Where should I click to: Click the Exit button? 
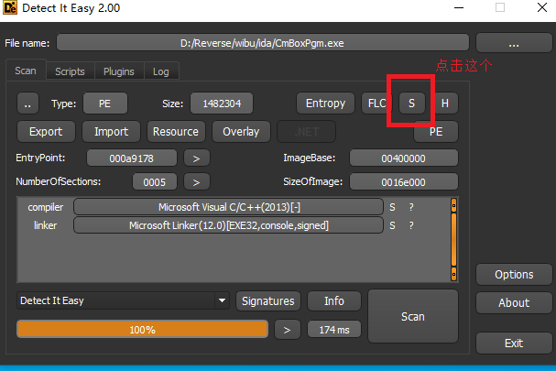pyautogui.click(x=514, y=343)
